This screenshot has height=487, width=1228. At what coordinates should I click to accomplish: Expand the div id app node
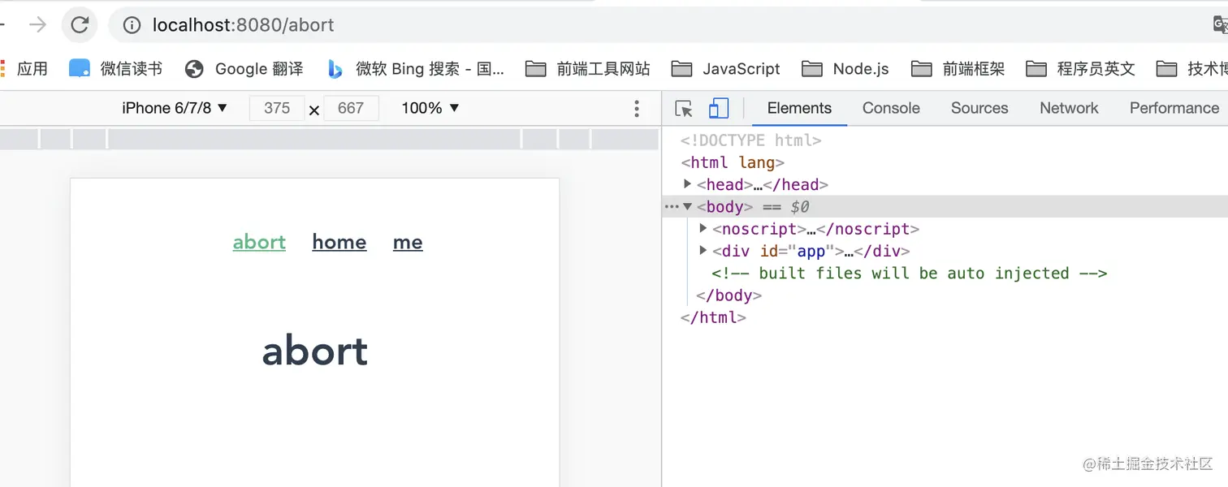(x=703, y=251)
